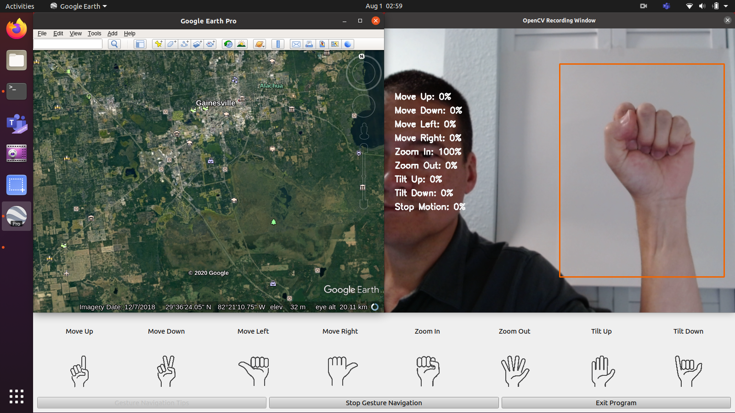Open the Terminal from the dock
The height and width of the screenshot is (413, 735).
pyautogui.click(x=17, y=91)
